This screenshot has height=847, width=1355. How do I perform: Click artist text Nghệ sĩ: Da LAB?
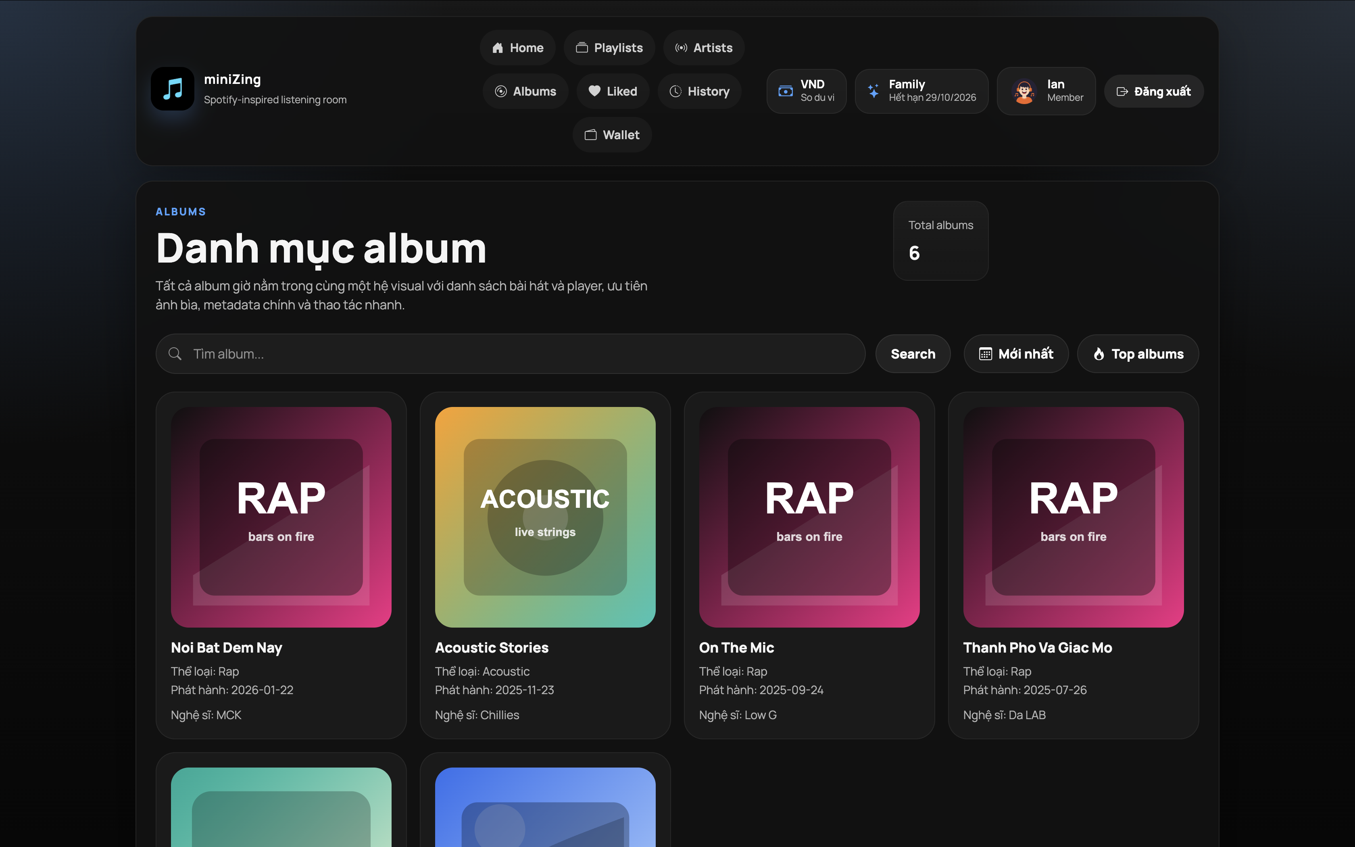1005,715
